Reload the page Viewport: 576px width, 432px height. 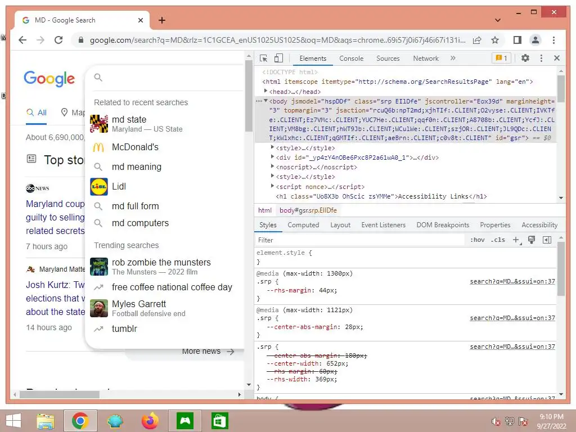[x=58, y=40]
